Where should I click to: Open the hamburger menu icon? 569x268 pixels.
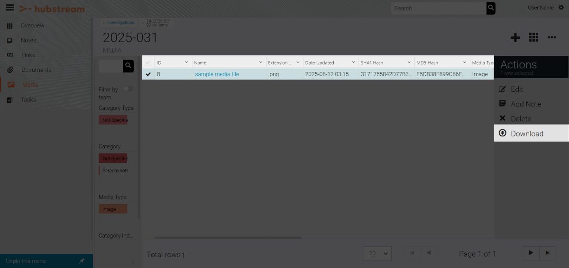coord(9,8)
